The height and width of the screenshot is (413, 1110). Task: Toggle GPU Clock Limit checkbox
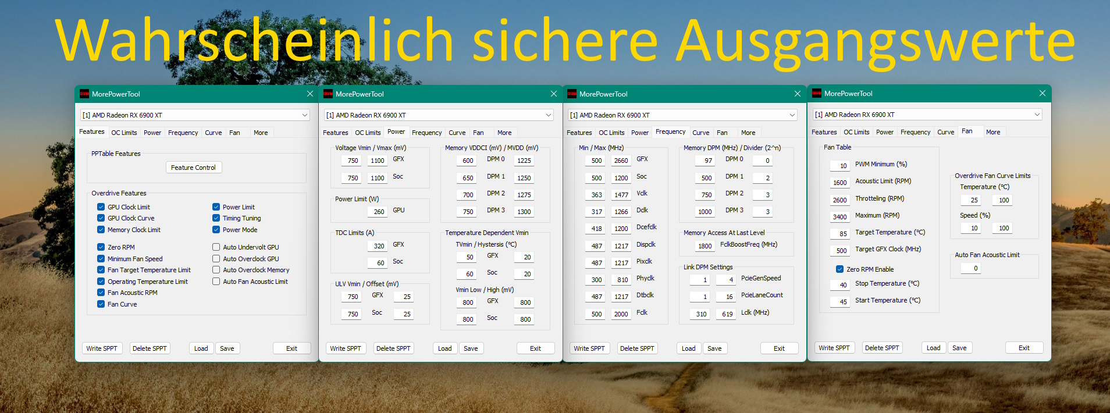101,207
